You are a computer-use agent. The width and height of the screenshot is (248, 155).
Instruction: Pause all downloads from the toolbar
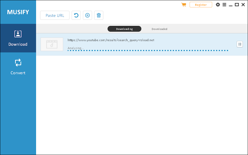tap(87, 15)
